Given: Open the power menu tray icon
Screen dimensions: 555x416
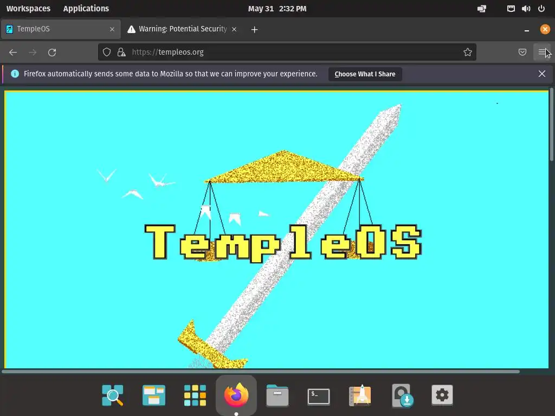Looking at the screenshot, I should tap(541, 9).
